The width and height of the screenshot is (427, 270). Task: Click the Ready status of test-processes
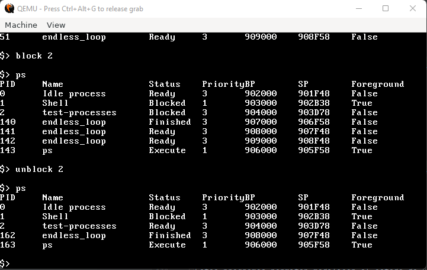point(162,226)
